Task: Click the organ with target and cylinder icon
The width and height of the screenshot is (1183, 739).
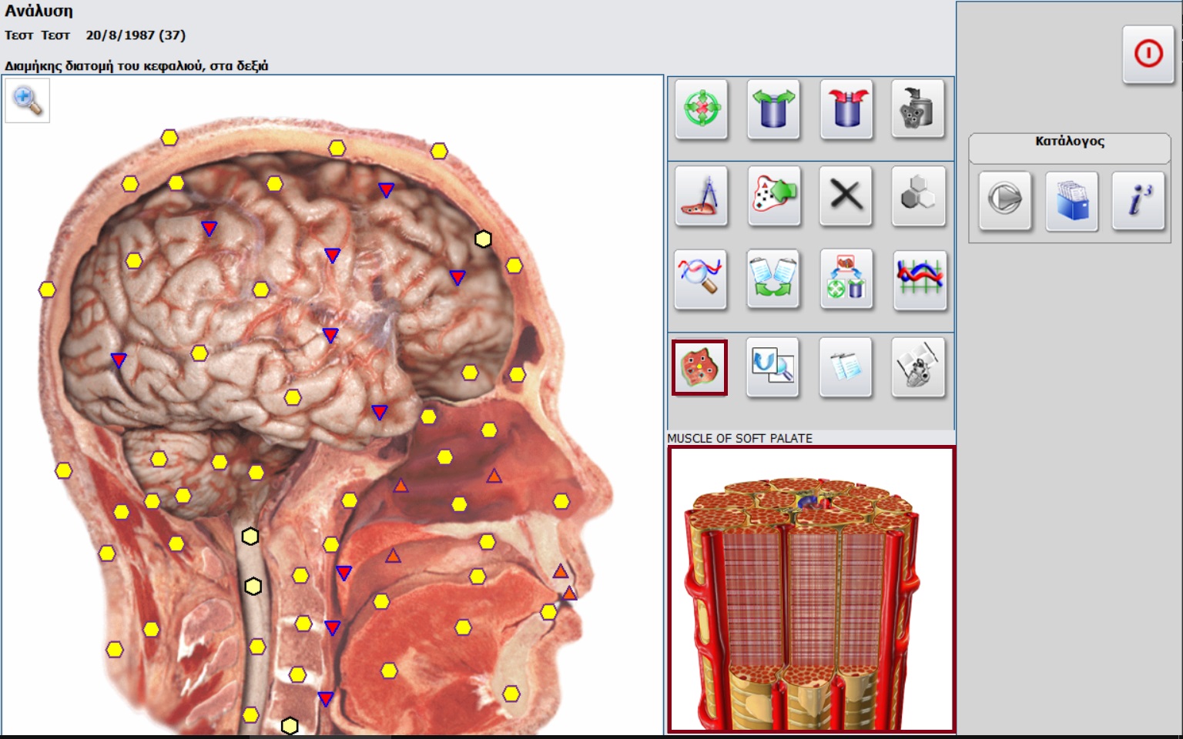Action: (846, 279)
